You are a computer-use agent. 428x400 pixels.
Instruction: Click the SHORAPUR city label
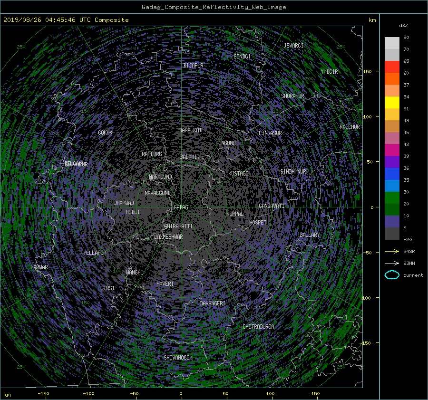click(292, 96)
